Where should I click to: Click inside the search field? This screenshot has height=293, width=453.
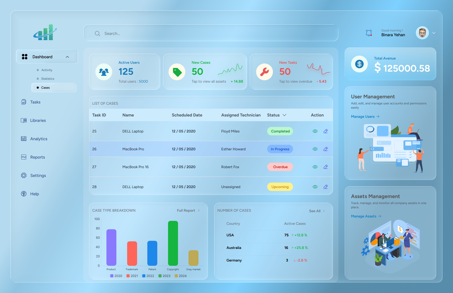tap(184, 33)
